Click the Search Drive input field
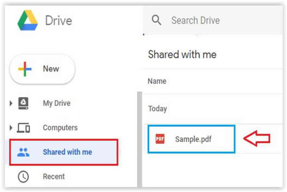287x192 pixels. pos(212,20)
